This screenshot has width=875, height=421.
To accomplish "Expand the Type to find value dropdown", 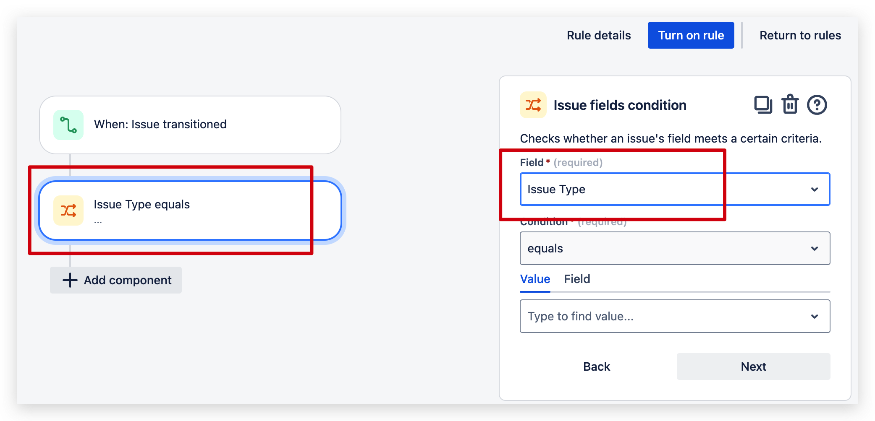I will (815, 316).
